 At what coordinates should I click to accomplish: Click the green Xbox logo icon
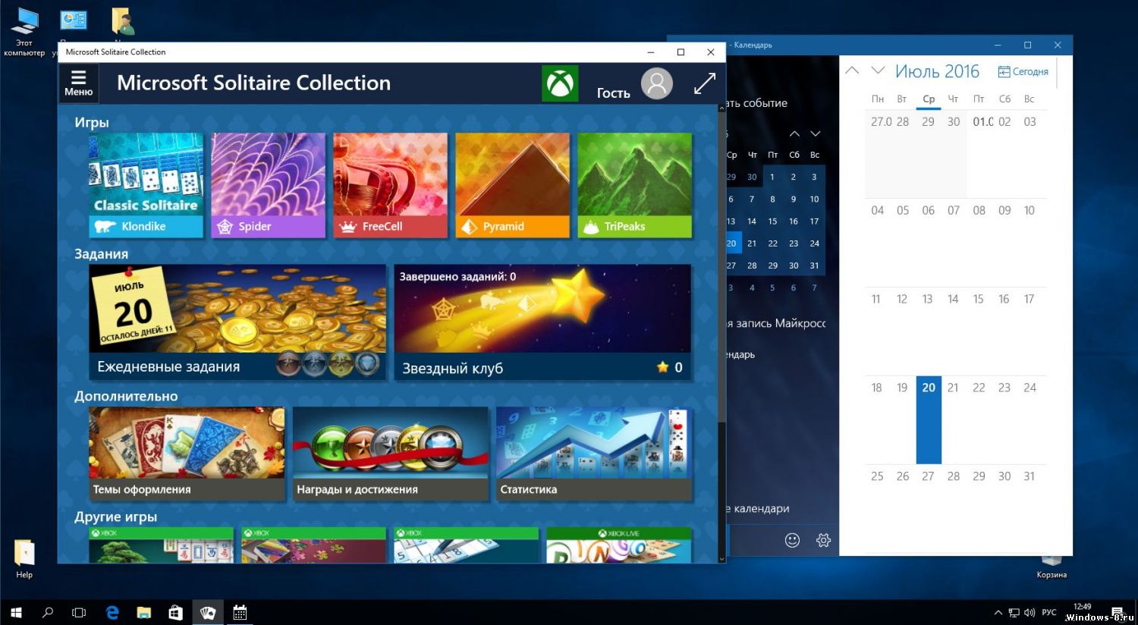pyautogui.click(x=560, y=83)
